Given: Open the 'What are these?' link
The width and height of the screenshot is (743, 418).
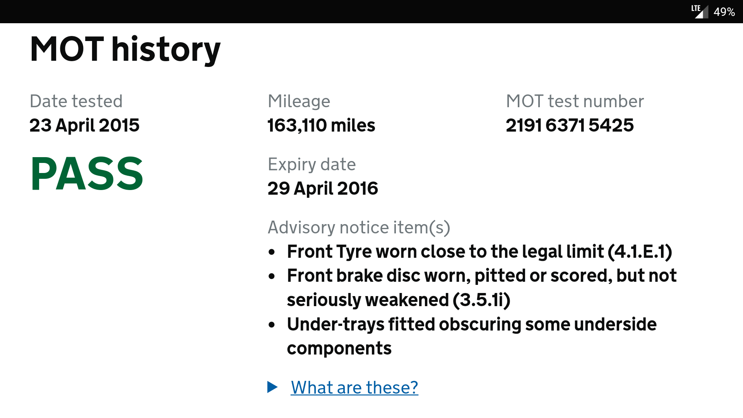Looking at the screenshot, I should tap(354, 387).
